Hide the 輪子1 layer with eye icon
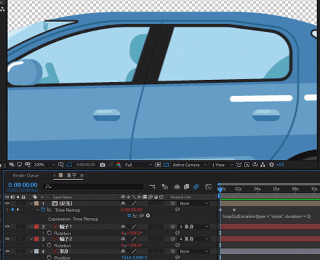 7,227
